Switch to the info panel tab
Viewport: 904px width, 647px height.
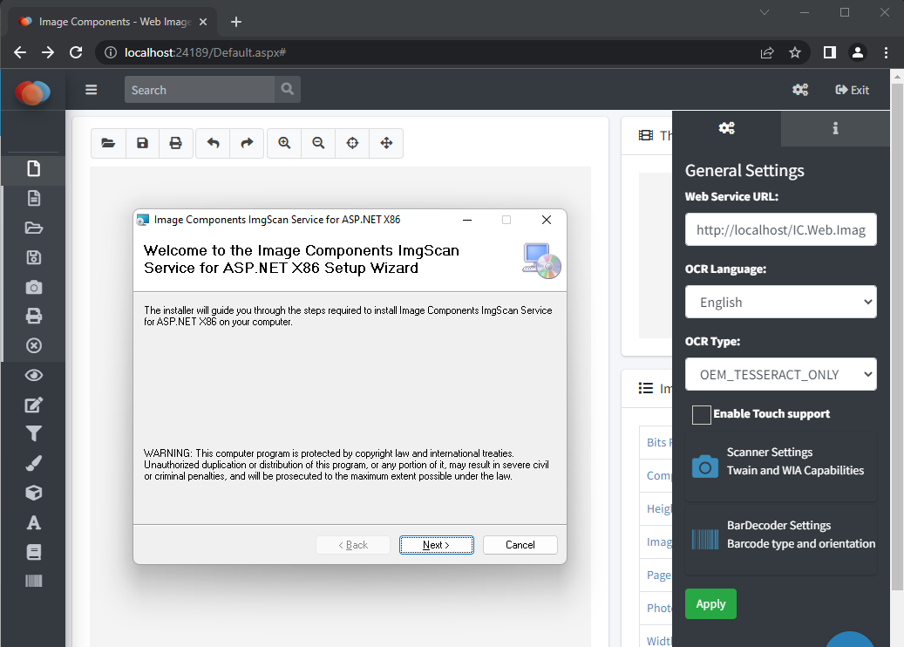tap(835, 128)
